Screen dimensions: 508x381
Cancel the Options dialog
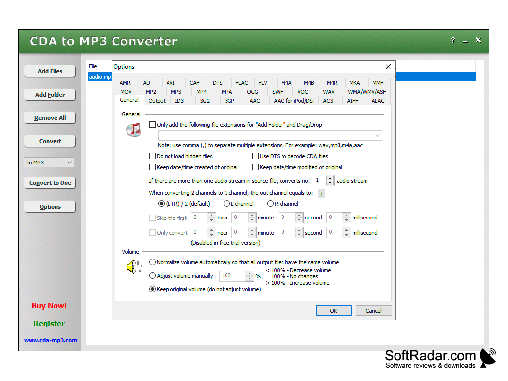tap(374, 310)
